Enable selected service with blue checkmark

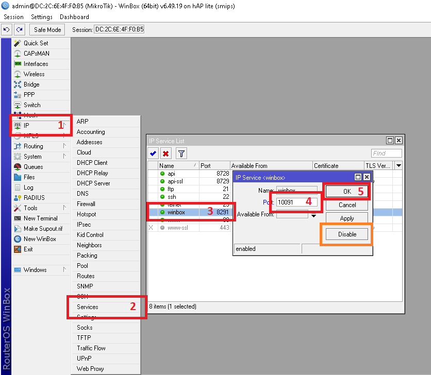[153, 153]
